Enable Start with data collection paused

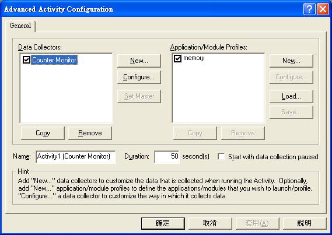pos(222,157)
